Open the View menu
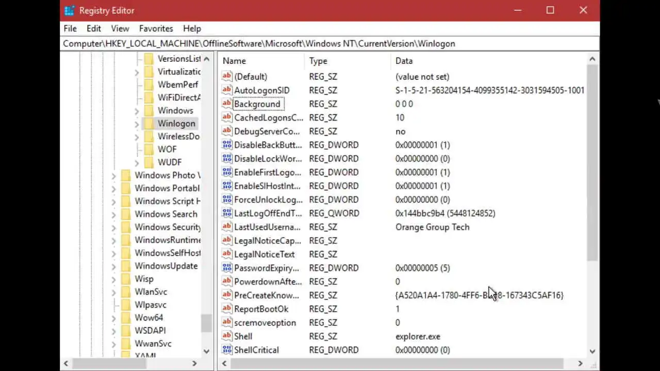The height and width of the screenshot is (371, 660). (120, 28)
